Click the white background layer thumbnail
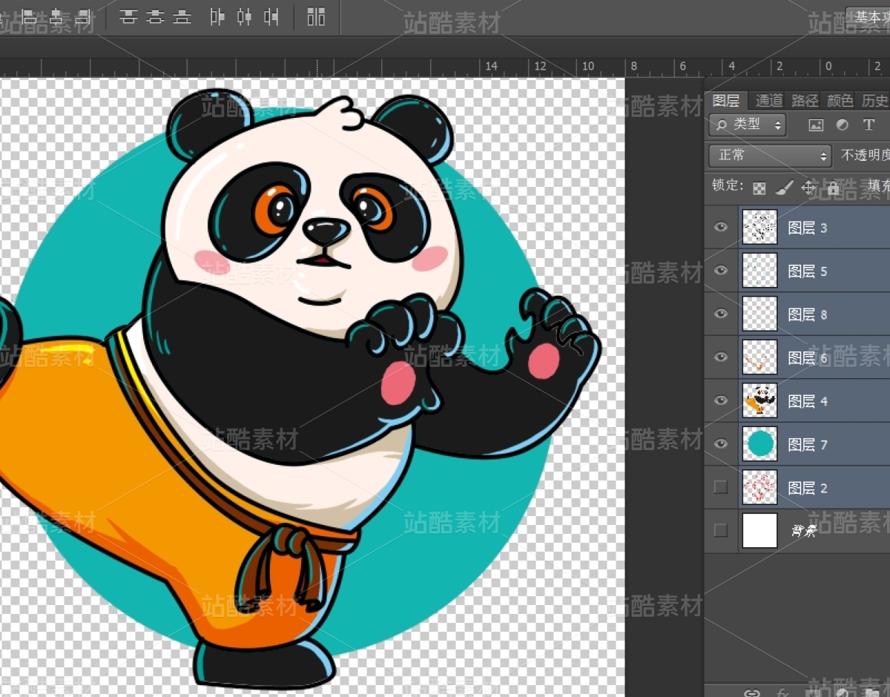 759,531
